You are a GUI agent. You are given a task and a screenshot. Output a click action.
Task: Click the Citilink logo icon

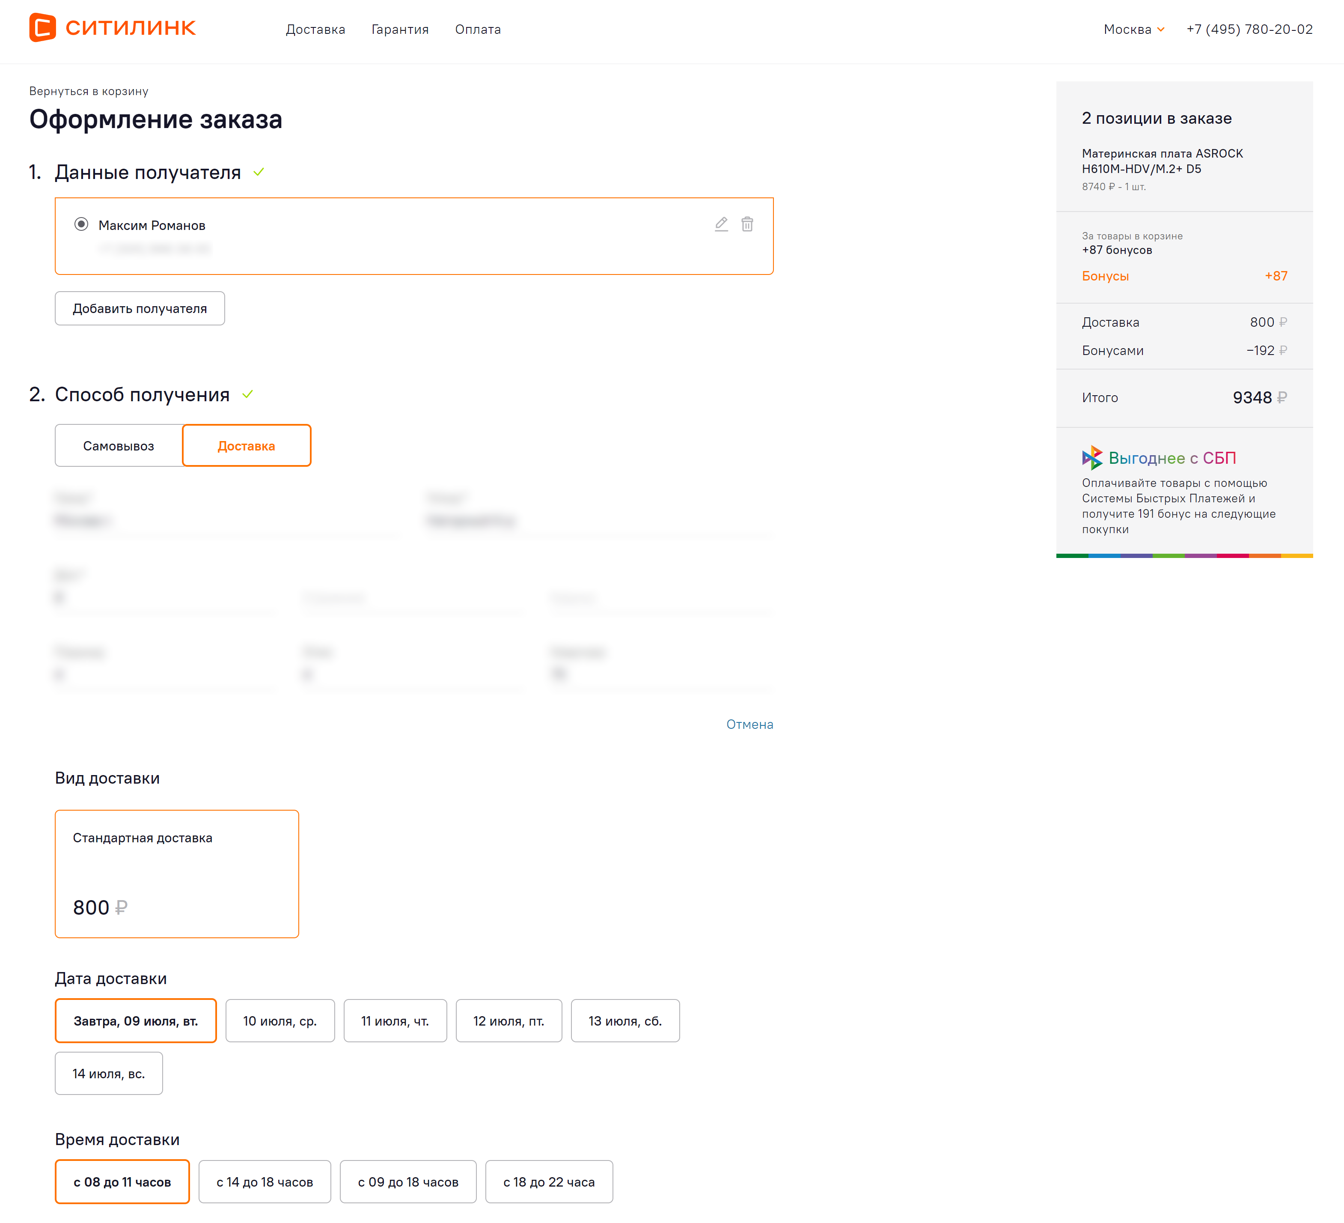point(43,27)
